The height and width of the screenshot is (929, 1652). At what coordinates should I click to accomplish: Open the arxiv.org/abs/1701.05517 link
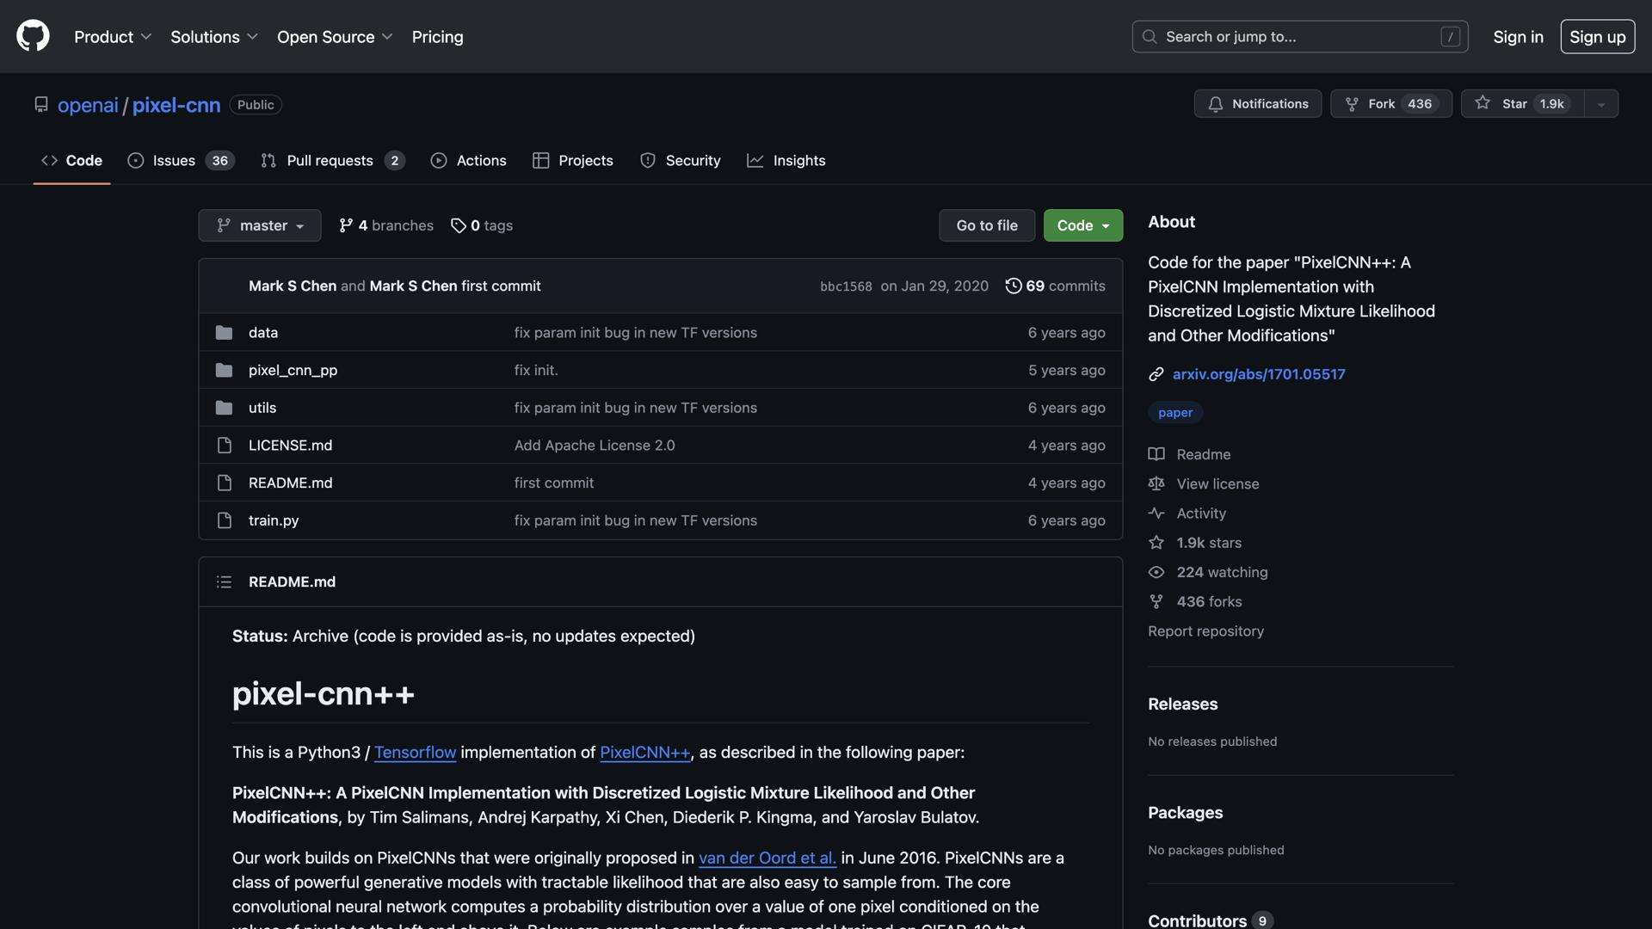[1258, 374]
